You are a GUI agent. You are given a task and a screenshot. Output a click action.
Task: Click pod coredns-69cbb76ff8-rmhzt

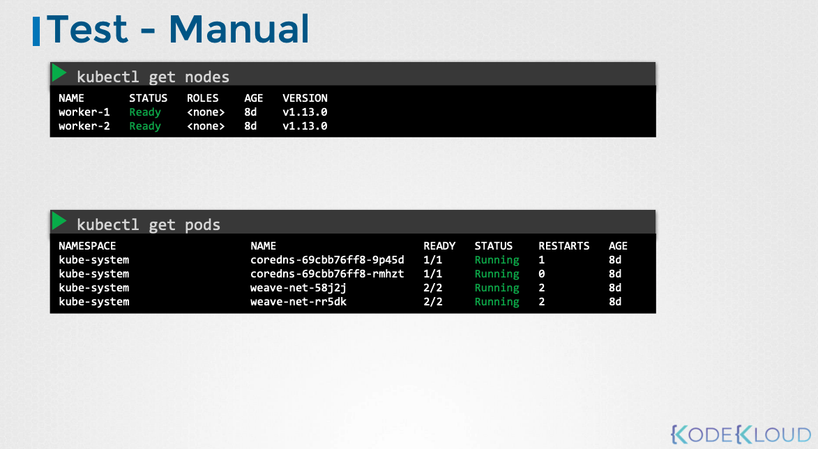pos(327,274)
